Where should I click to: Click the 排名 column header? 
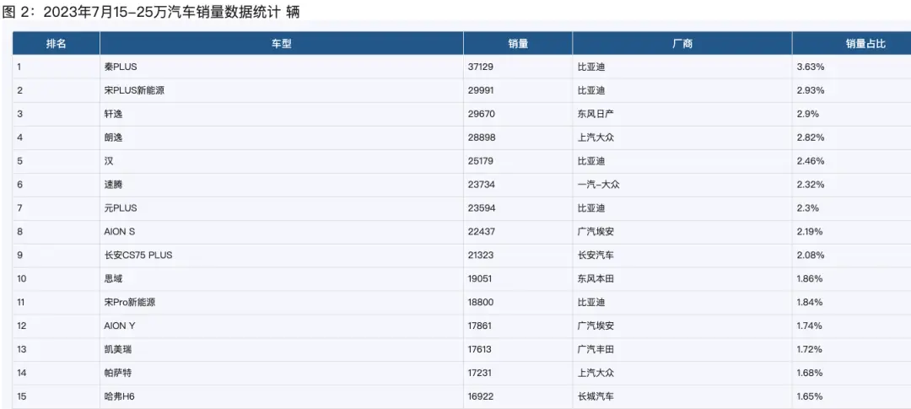pos(56,44)
